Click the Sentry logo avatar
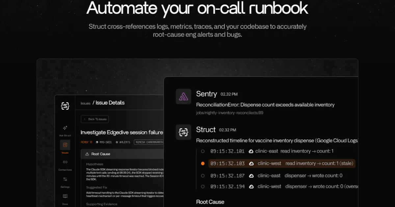The image size is (395, 207). tap(183, 97)
